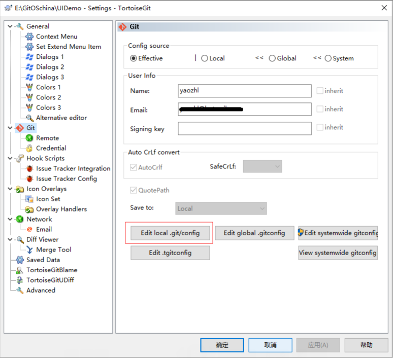Viewport: 393px width, 358px height.
Task: Click the 取消 (Cancel) button
Action: pyautogui.click(x=270, y=345)
